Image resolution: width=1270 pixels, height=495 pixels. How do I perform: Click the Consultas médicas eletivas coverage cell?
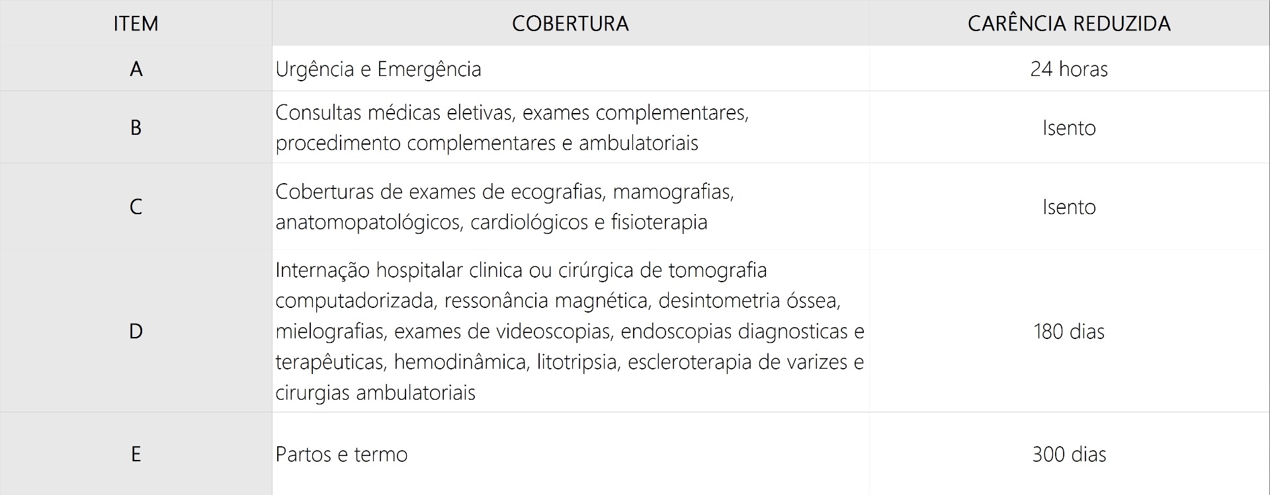(x=512, y=128)
